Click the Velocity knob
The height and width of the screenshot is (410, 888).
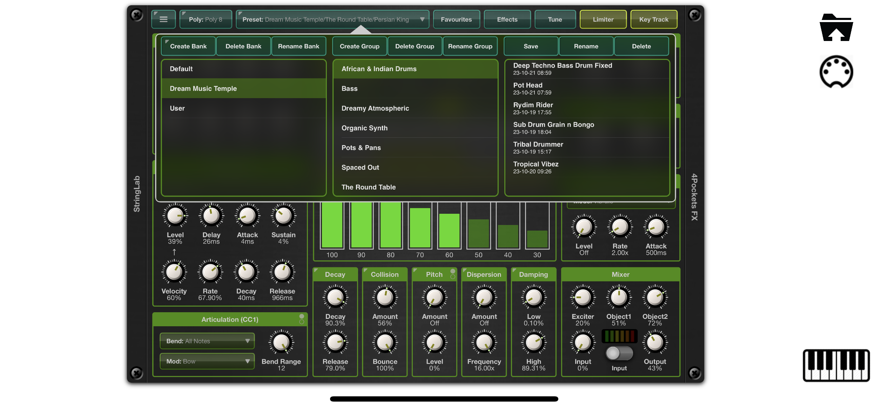click(x=174, y=272)
